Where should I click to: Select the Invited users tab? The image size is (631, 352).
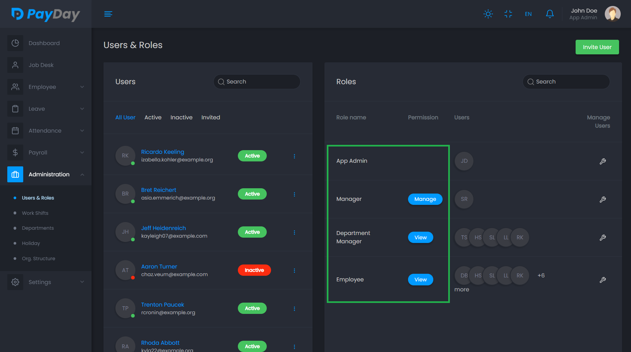point(210,117)
